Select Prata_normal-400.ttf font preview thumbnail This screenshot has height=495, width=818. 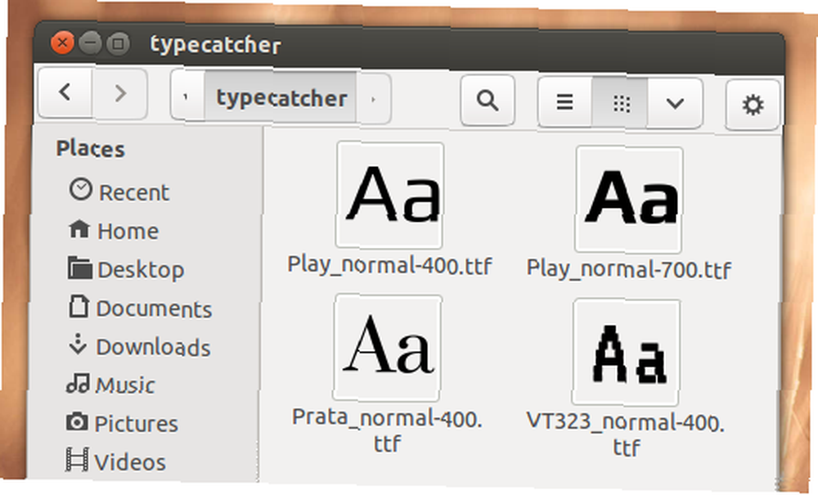[x=388, y=348]
